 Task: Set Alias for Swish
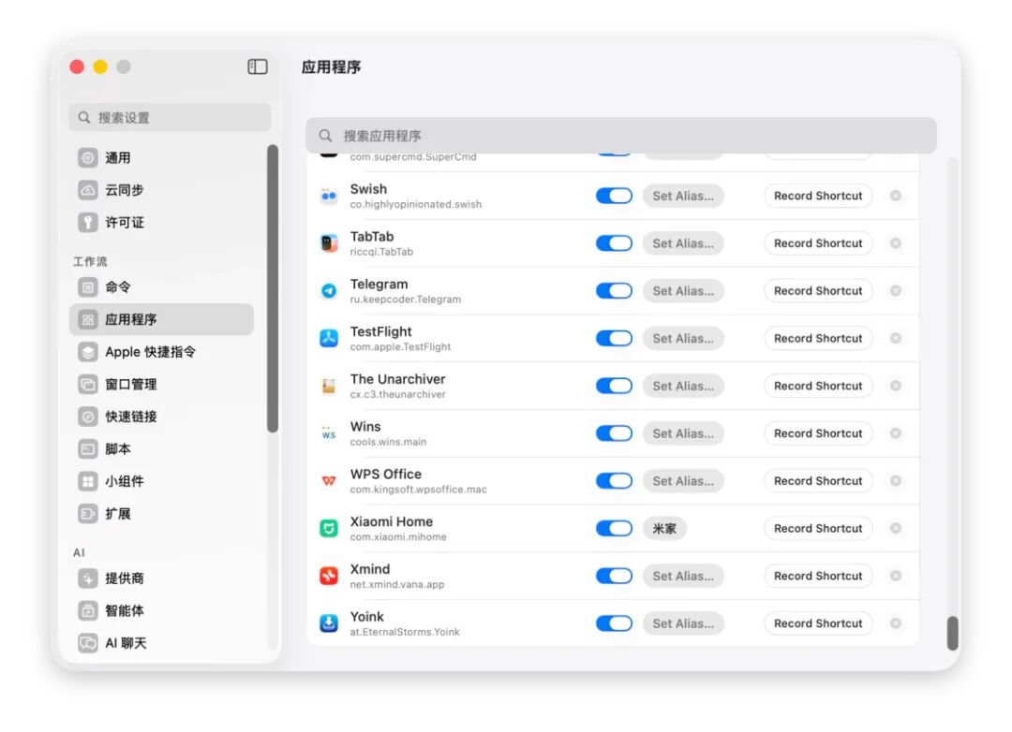pos(683,196)
